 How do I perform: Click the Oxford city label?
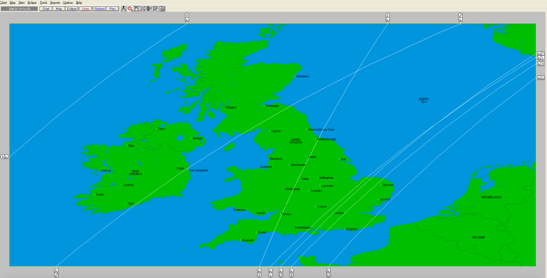click(x=322, y=206)
